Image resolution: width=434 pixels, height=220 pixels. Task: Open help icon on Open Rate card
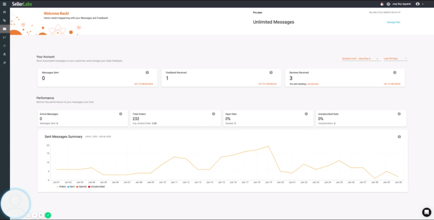pyautogui.click(x=306, y=114)
